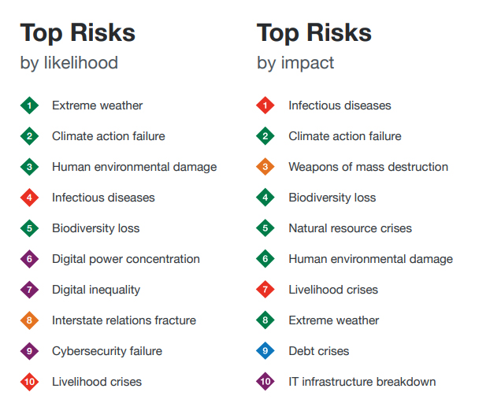Image resolution: width=490 pixels, height=418 pixels.
Task: Open the Biodiversity loss item under impact
Action: 332,198
